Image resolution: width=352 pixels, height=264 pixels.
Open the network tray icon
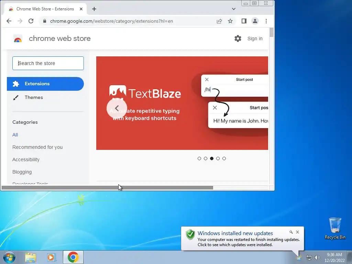coord(309,257)
